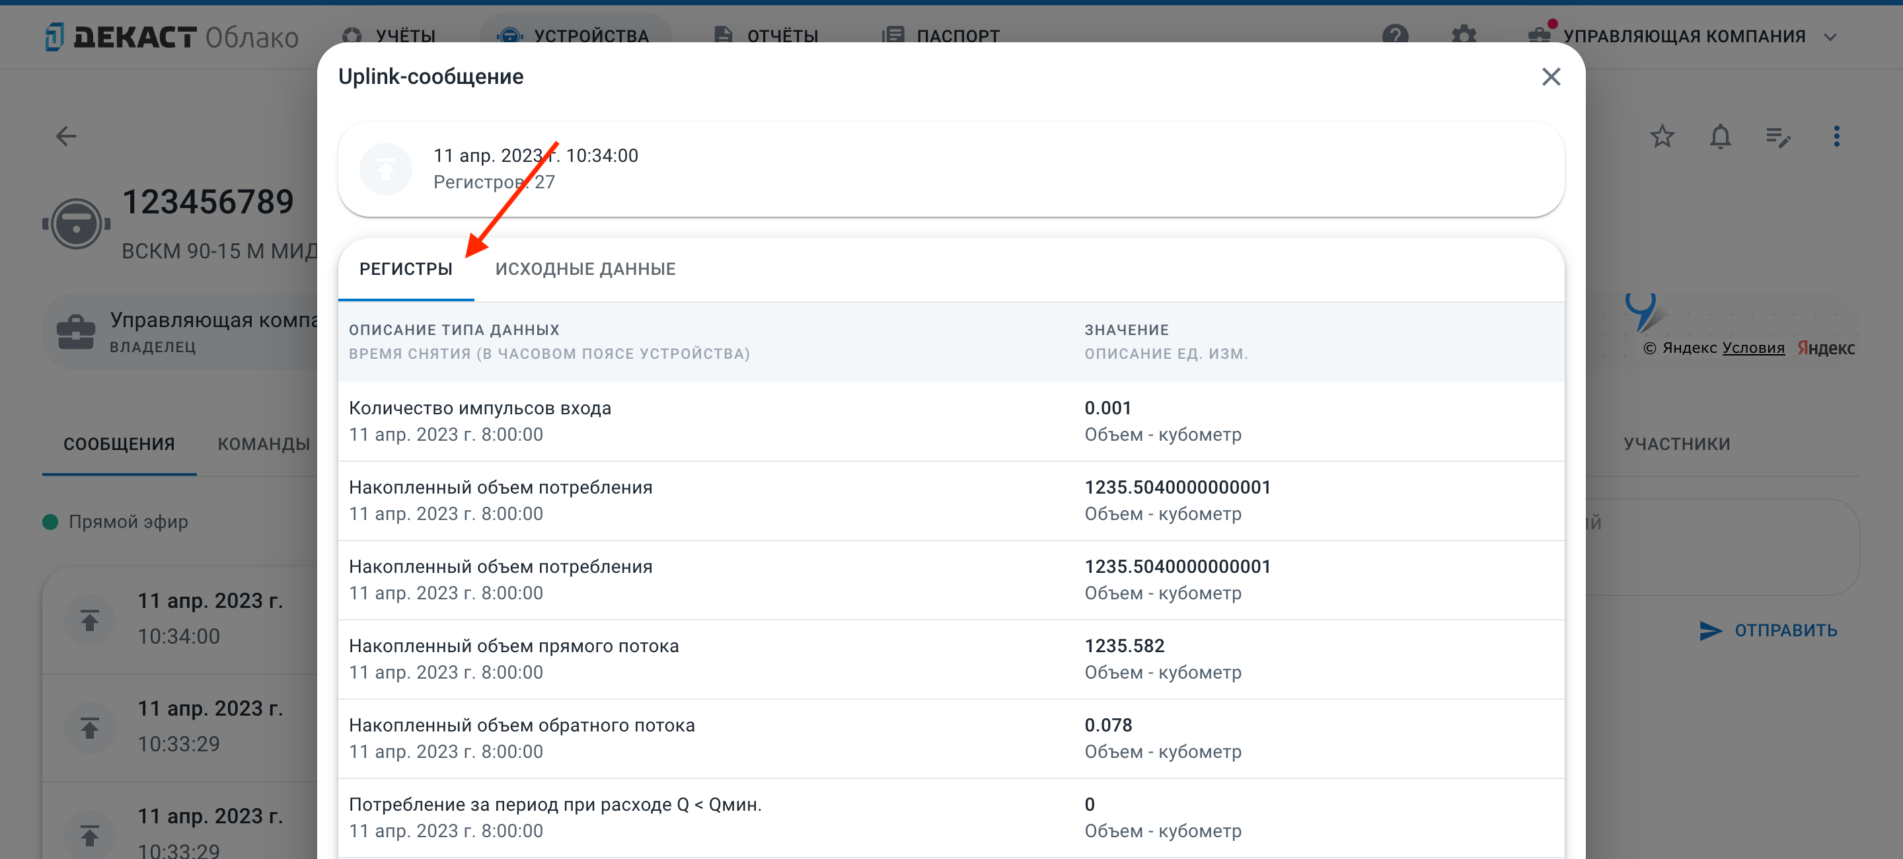Open the Паспорт menu item

tap(940, 36)
